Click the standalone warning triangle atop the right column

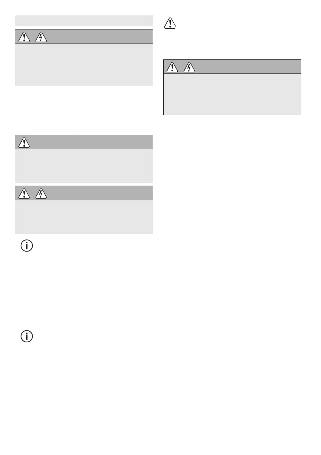[x=170, y=23]
